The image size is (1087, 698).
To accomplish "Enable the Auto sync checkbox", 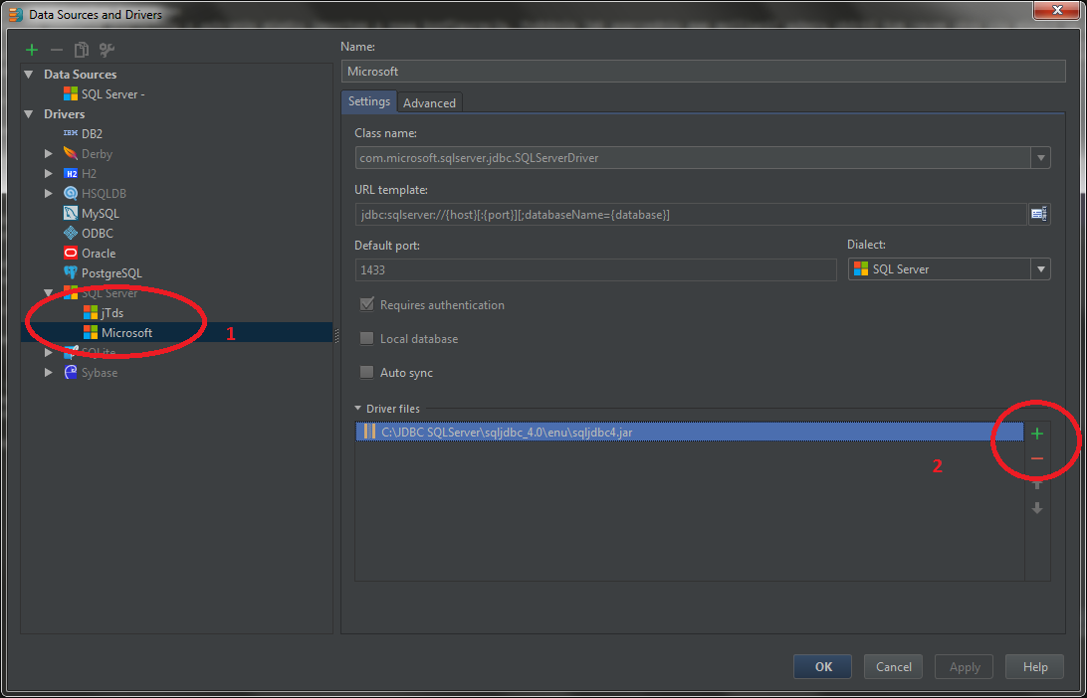I will pos(367,373).
